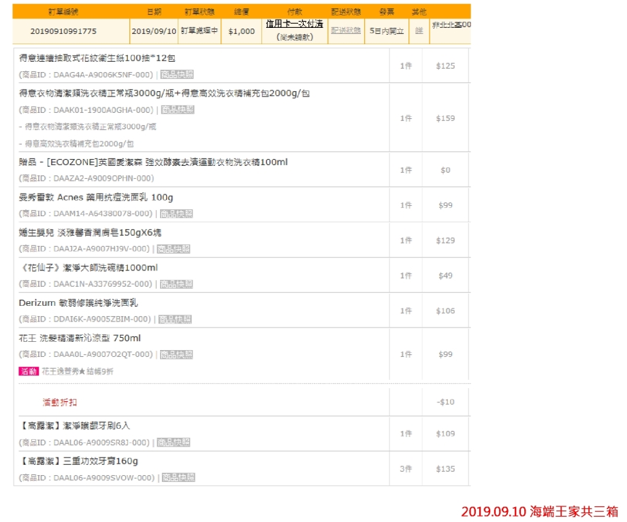
Task: Click the 1件 quantity for 花王 洗髮精
Action: tap(406, 354)
